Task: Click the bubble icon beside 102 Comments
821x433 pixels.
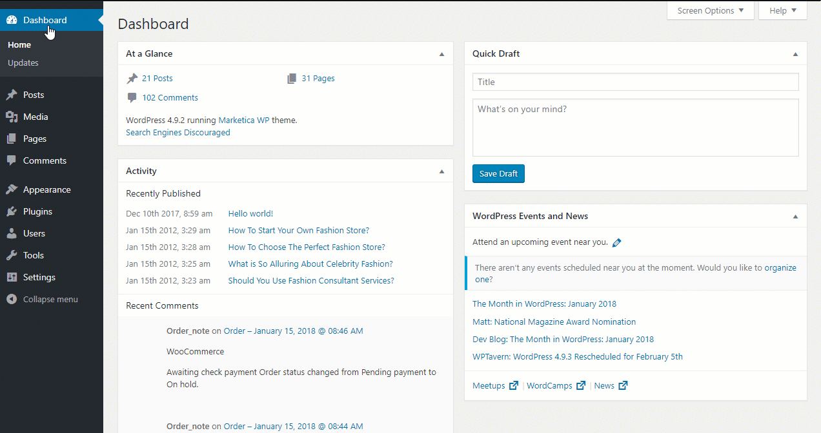Action: coord(132,98)
